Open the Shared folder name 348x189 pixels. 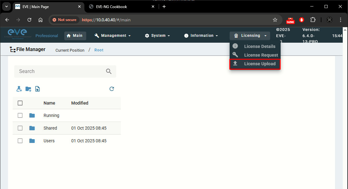point(50,128)
